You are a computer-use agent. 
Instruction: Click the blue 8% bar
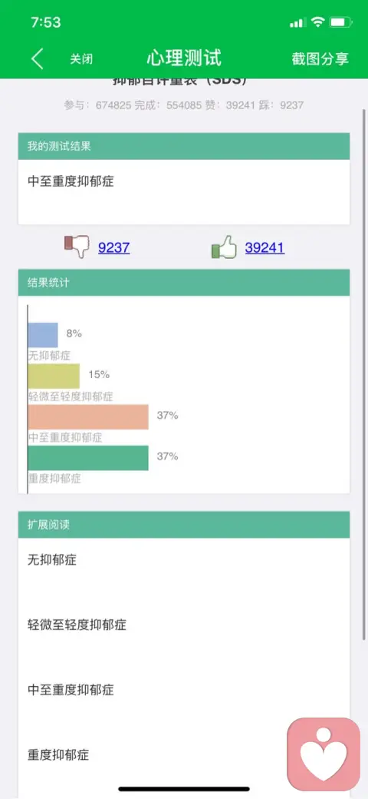(43, 335)
